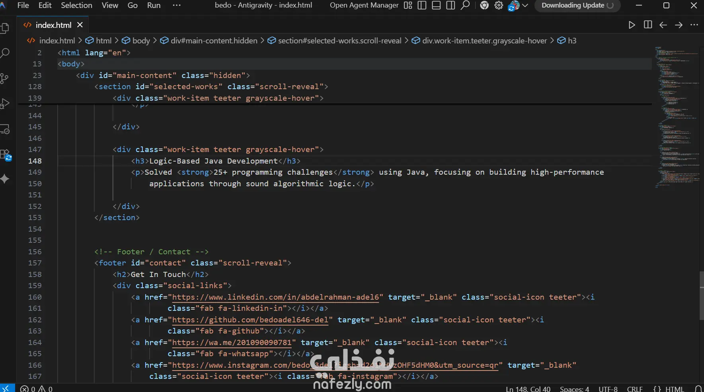
Task: Select the index.html editor tab
Action: [53, 25]
